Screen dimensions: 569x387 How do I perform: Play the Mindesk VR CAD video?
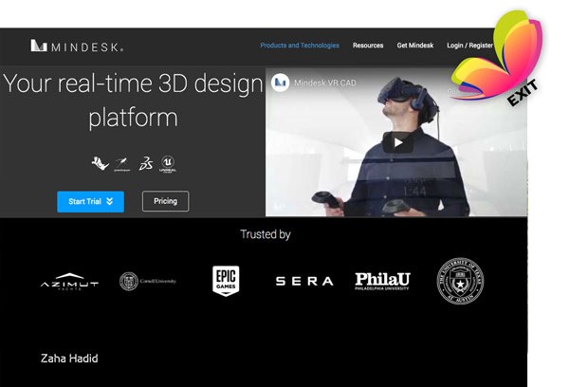398,142
